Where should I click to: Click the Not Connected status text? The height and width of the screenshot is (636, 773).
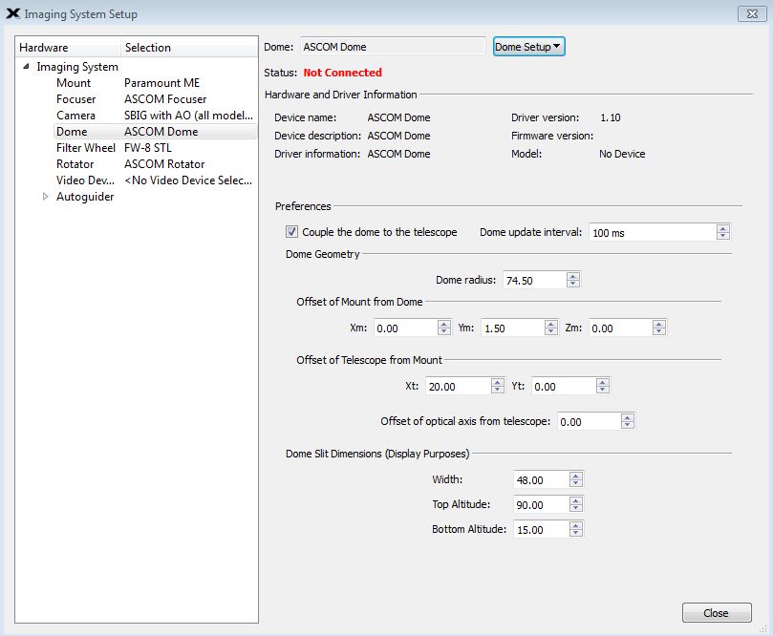[x=343, y=73]
